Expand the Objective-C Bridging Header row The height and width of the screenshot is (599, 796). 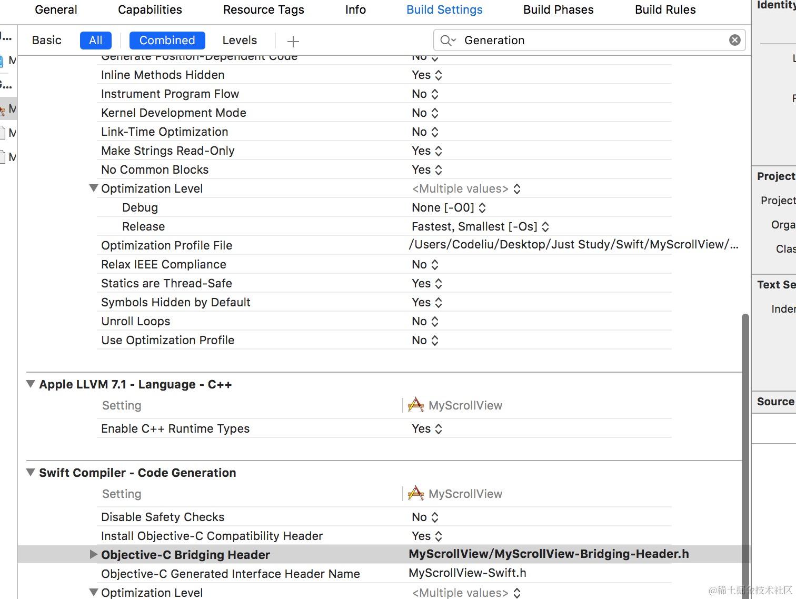[93, 554]
